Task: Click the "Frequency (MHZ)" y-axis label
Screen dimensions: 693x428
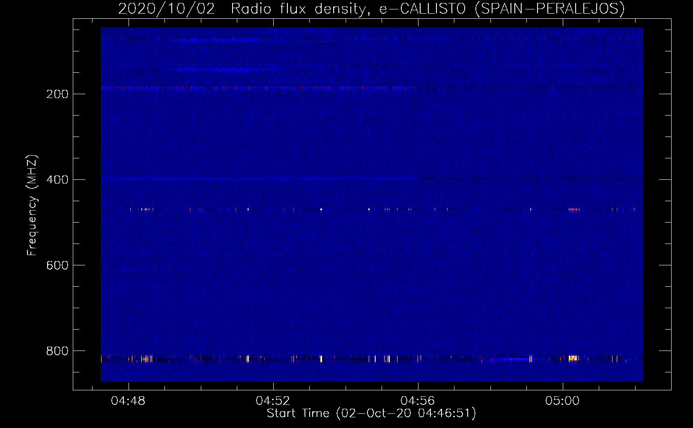Action: point(32,205)
